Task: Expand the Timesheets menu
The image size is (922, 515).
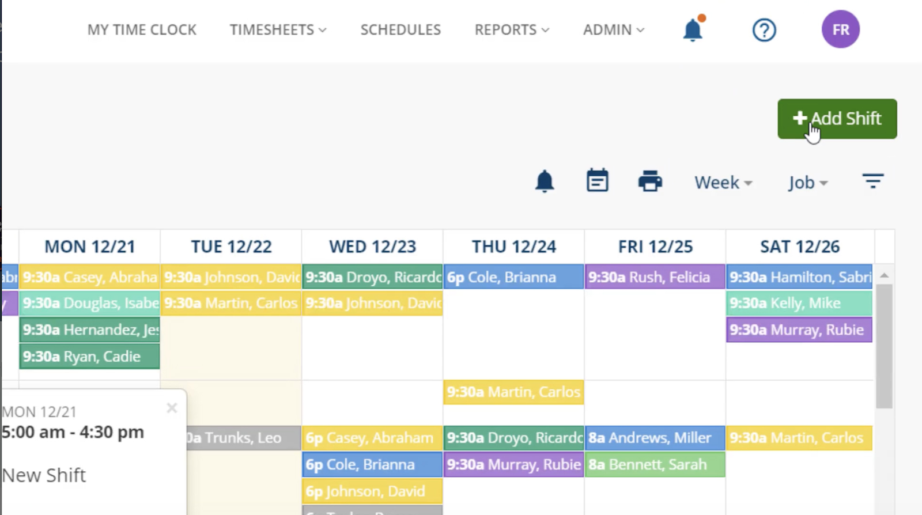Action: tap(278, 30)
